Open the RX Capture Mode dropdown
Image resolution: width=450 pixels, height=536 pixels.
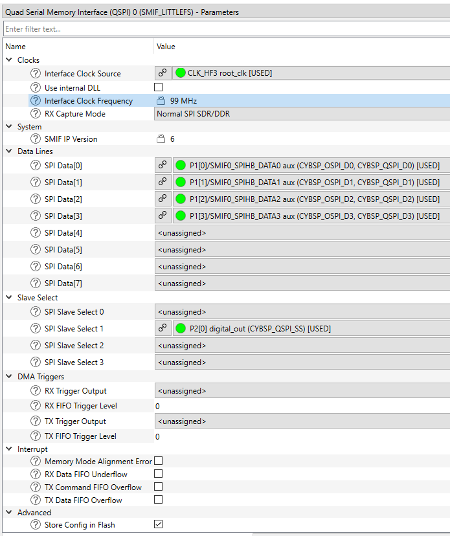302,114
